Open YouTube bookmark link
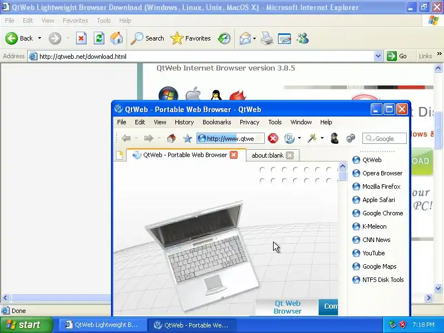444x333 pixels. tap(369, 253)
